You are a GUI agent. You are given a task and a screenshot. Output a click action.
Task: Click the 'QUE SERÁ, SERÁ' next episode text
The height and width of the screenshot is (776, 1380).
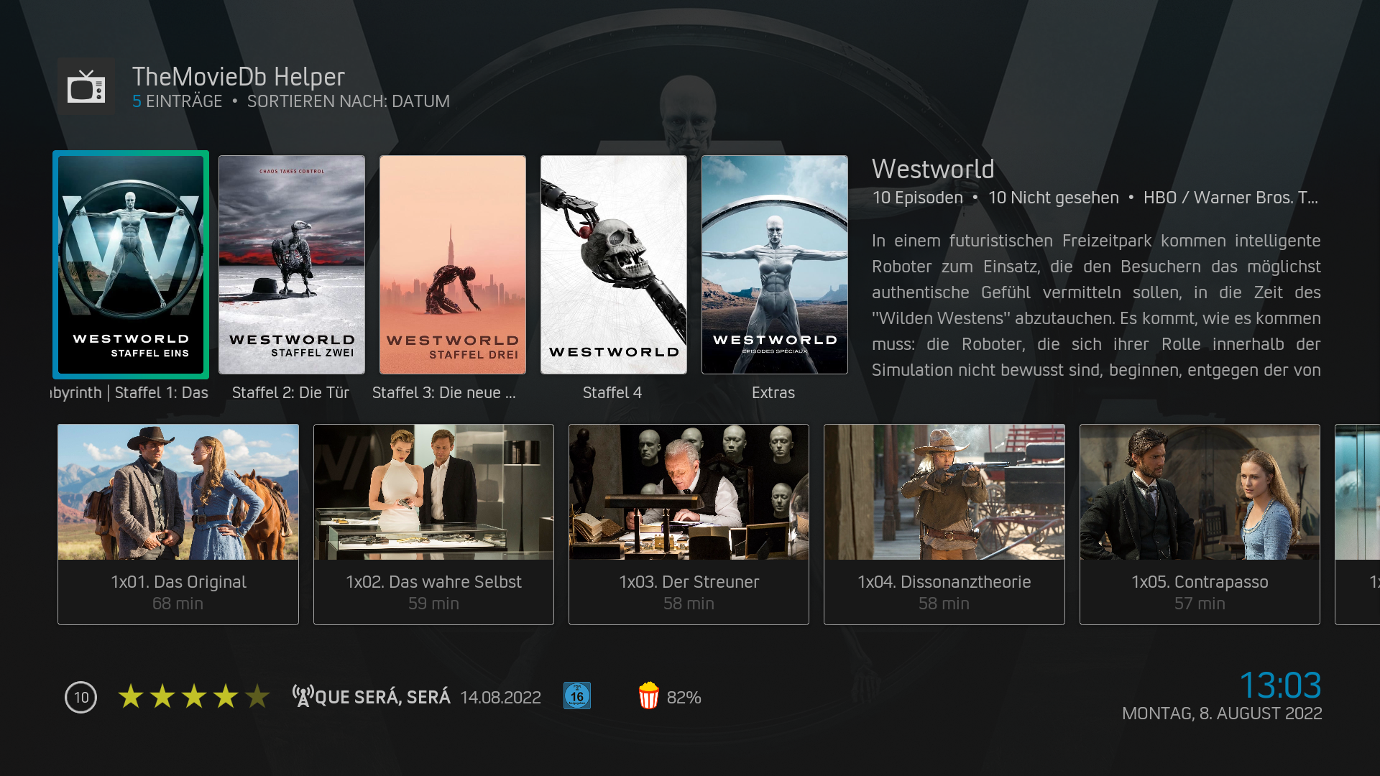coord(382,697)
